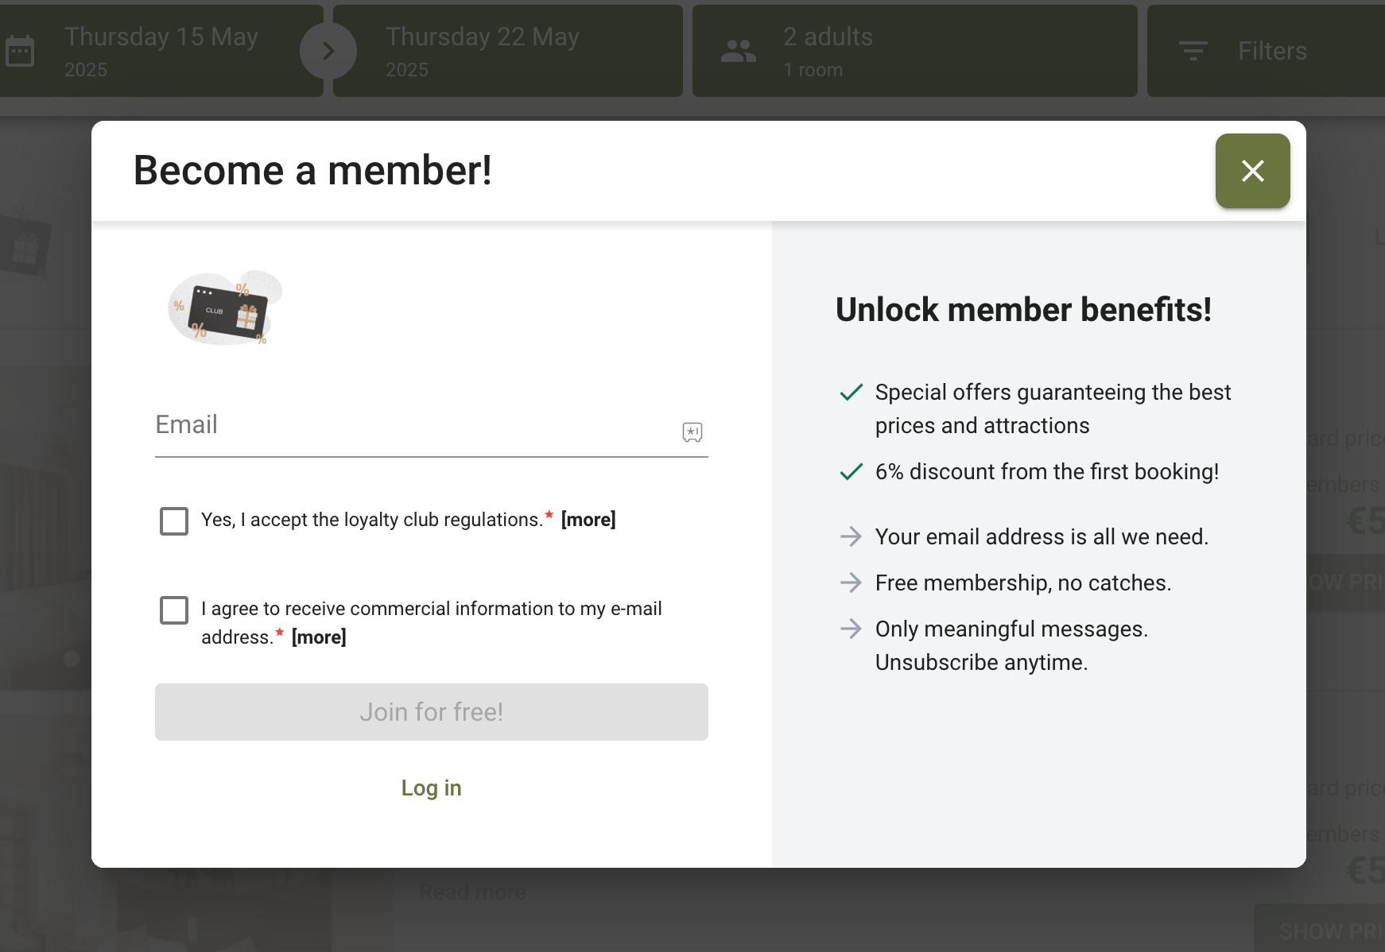Click the guests people icon
The height and width of the screenshot is (952, 1385).
pyautogui.click(x=738, y=52)
